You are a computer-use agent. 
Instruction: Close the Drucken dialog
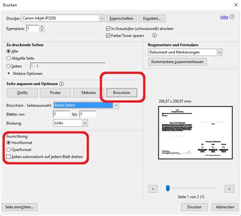(236, 5)
